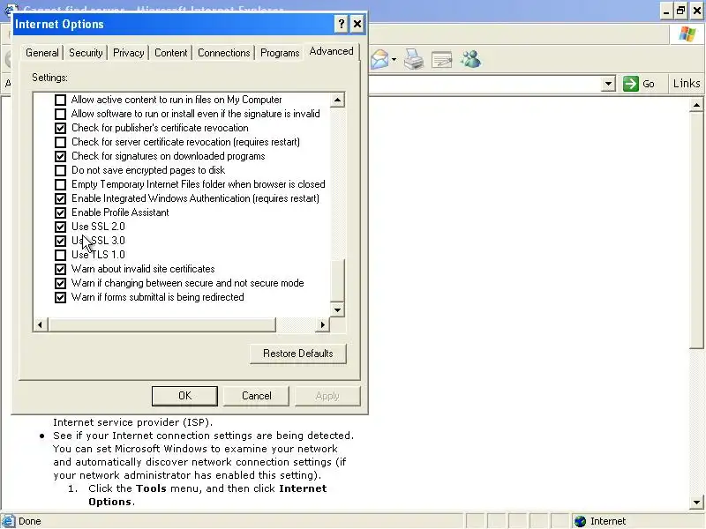Click browser page scroll up arrow
This screenshot has width=706, height=529.
point(696,105)
